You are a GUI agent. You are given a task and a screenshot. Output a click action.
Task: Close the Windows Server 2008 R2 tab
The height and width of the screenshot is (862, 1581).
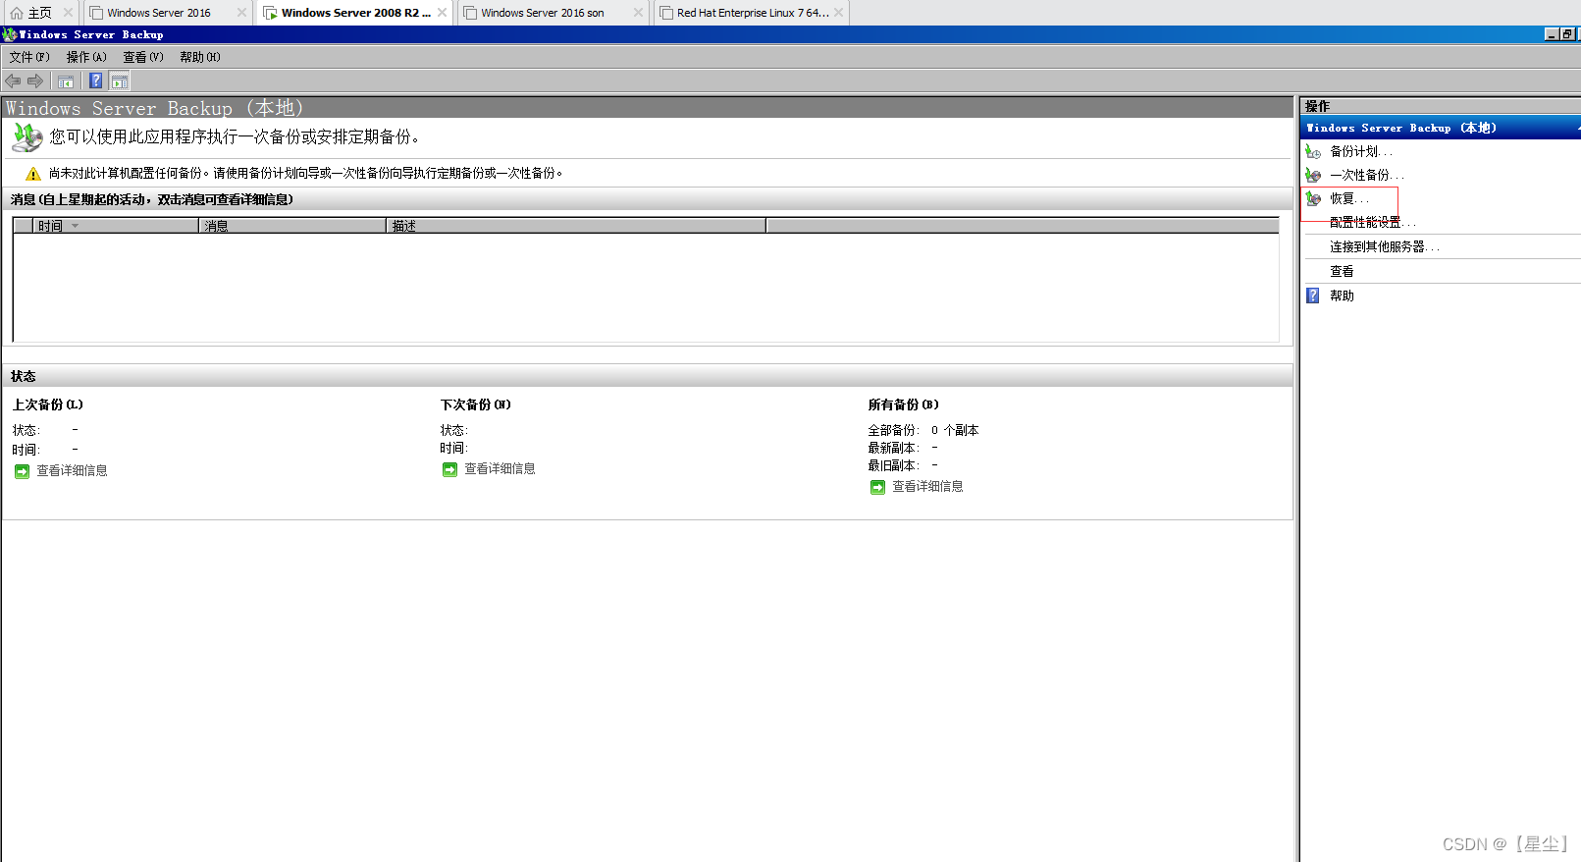[x=443, y=13]
